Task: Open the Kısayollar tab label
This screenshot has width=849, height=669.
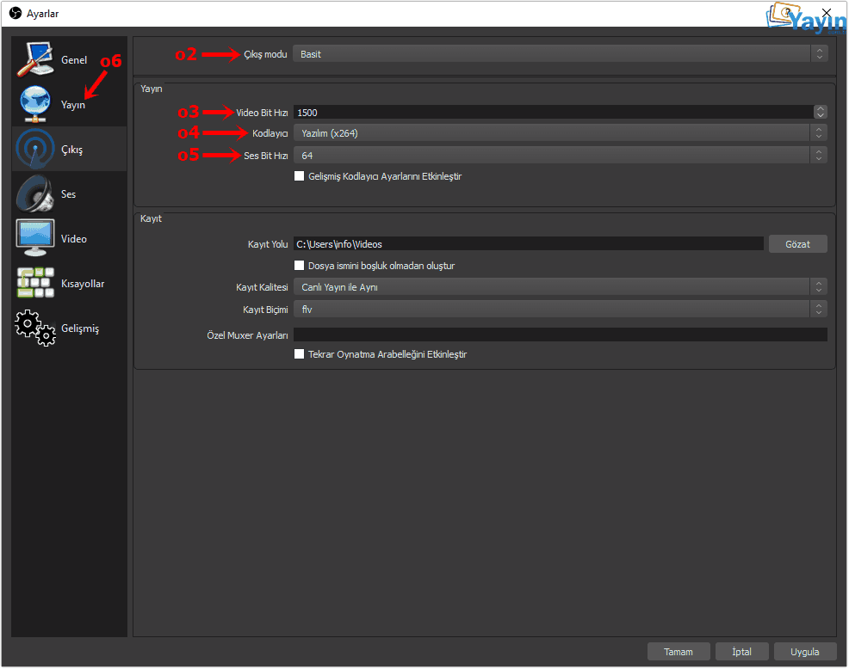Action: point(83,284)
